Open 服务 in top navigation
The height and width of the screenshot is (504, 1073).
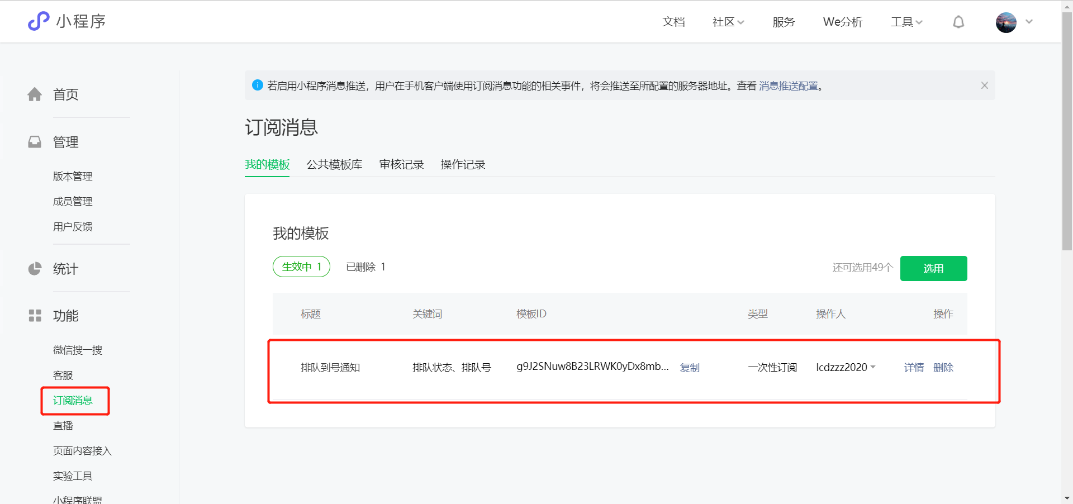[x=784, y=22]
